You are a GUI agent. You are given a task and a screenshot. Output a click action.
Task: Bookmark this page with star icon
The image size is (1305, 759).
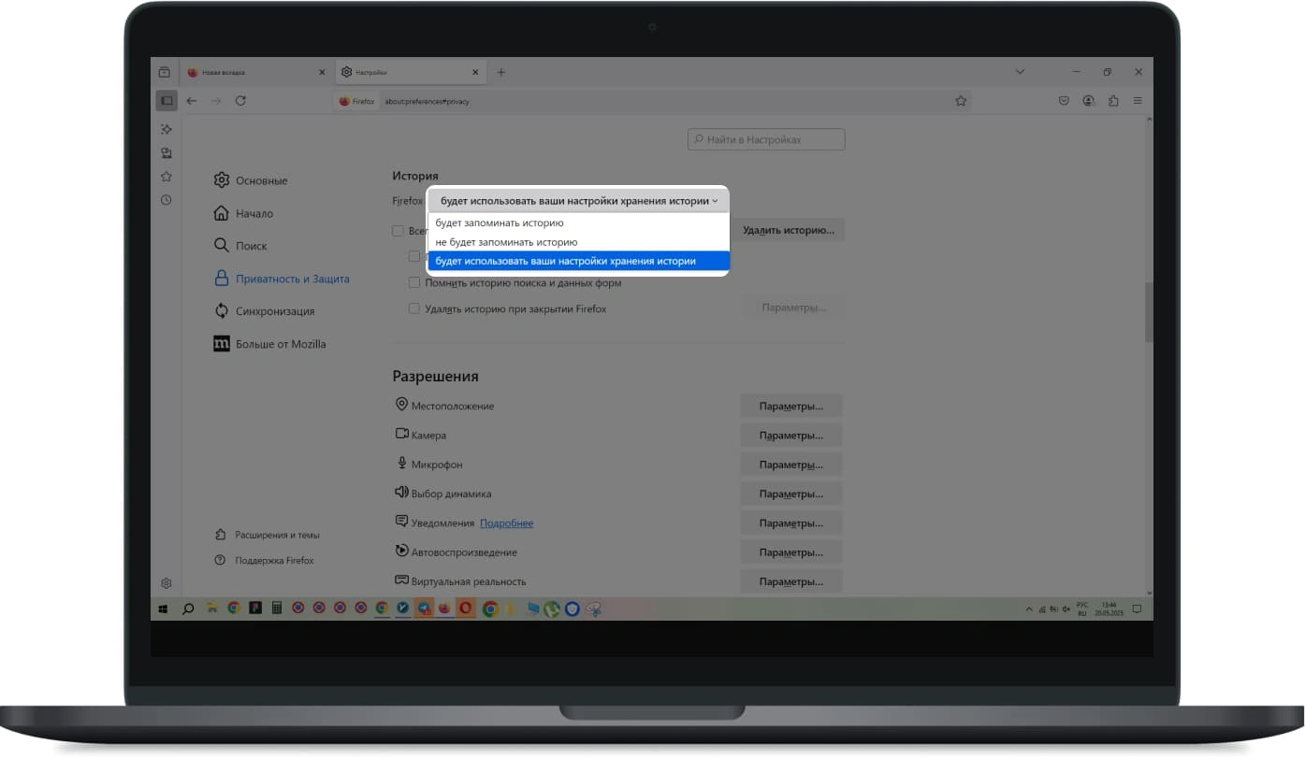click(x=961, y=101)
